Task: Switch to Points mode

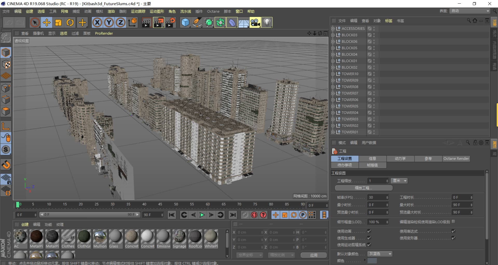Action: click(6, 88)
